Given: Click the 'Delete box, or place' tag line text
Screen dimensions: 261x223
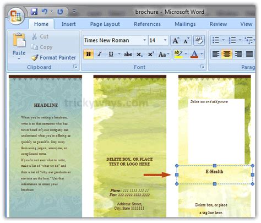Looking at the screenshot, I should tap(211, 205).
